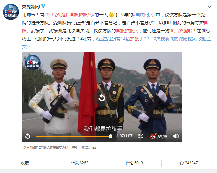Screen dimensions: 217x173
Task: Open hashtag #00后双胞胎国旗护旗兵#
Action: [69, 15]
